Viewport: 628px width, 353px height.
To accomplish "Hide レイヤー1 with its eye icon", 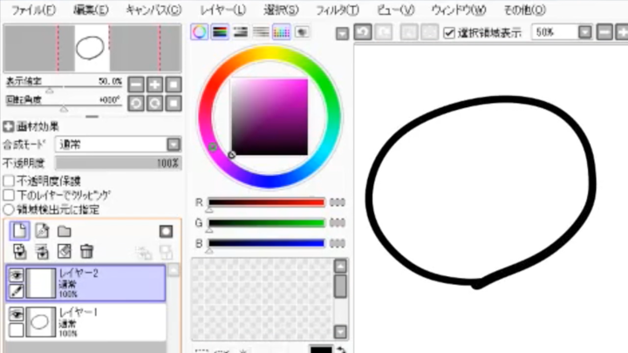I will 16,315.
